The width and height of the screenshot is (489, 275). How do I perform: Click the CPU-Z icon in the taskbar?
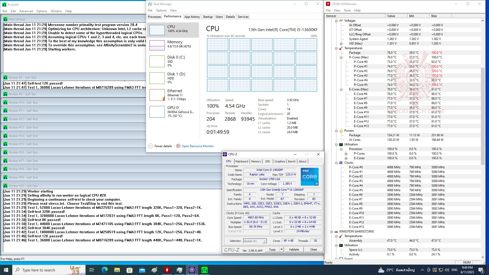click(x=192, y=270)
